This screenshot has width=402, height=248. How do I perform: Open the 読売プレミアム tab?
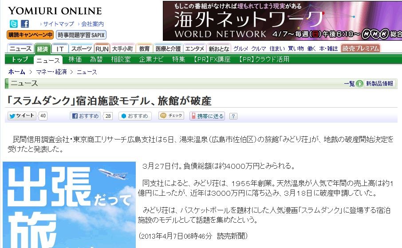(x=360, y=48)
